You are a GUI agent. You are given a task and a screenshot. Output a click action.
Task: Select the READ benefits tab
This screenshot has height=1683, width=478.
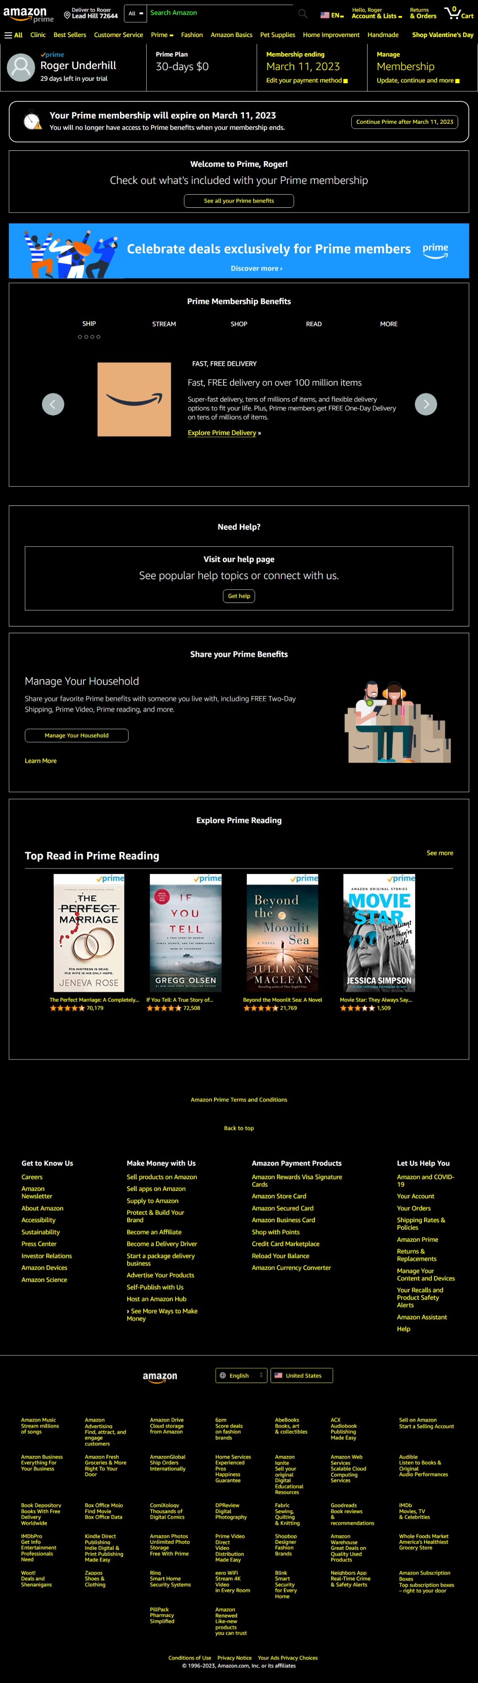click(314, 324)
